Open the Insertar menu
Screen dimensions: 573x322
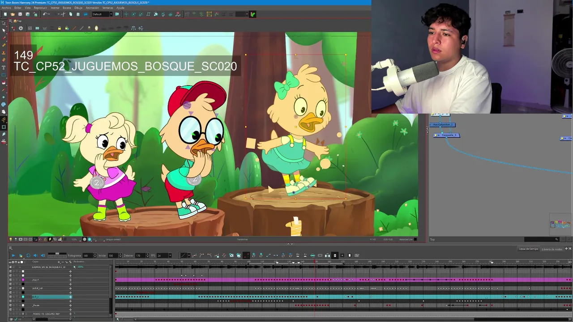tap(55, 8)
